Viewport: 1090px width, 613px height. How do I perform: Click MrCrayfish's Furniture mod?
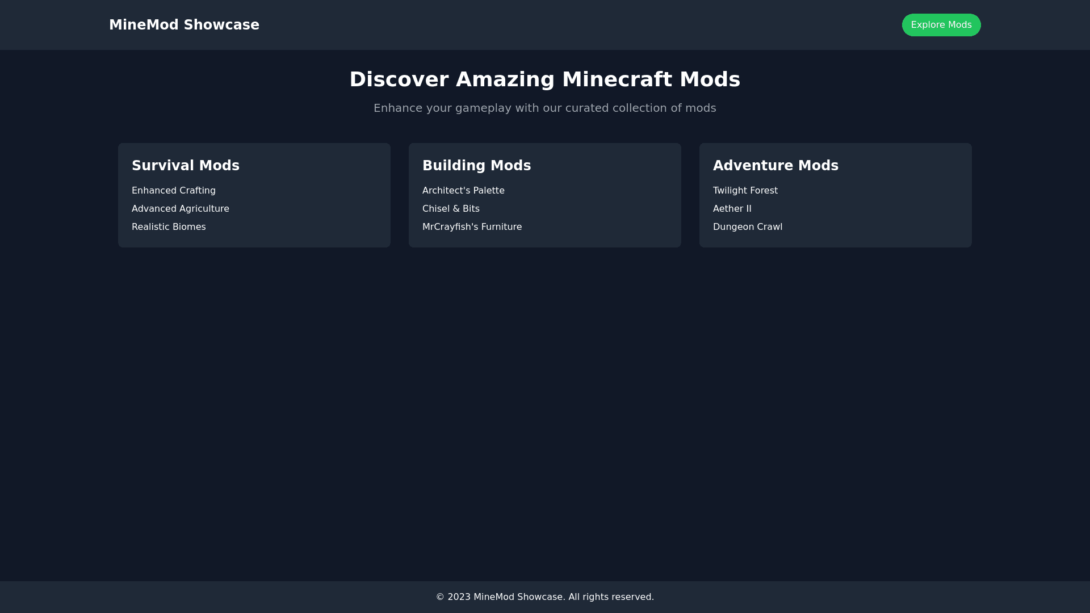pyautogui.click(x=472, y=227)
